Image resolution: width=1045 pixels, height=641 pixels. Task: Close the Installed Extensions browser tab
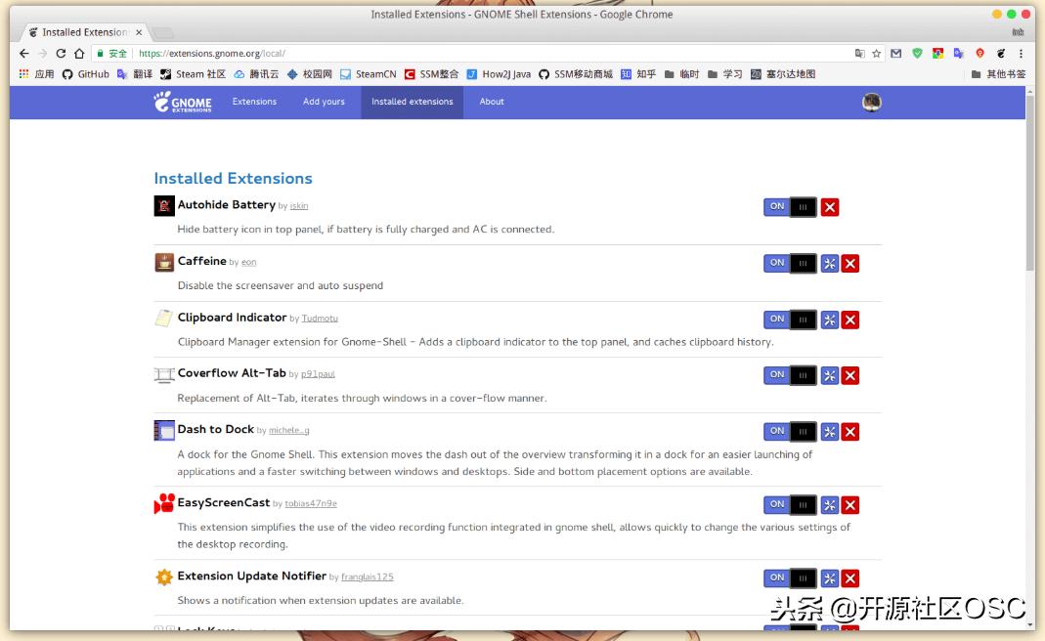pos(139,32)
